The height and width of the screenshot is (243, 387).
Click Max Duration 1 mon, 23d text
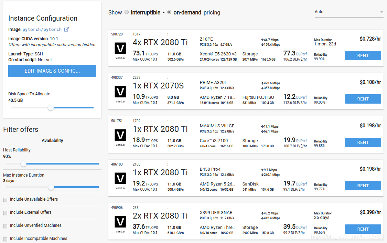point(325,44)
